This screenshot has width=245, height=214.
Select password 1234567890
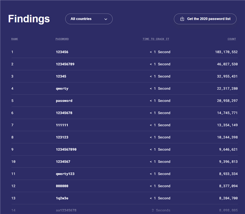66,150
